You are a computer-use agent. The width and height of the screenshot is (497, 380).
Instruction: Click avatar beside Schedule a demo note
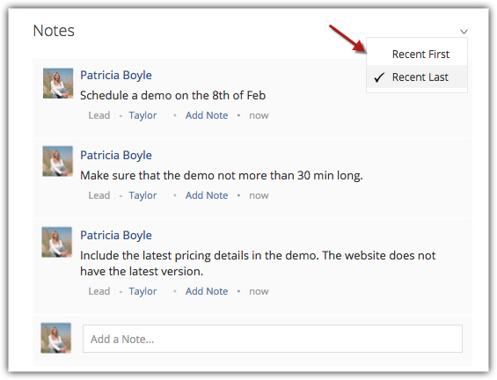[x=58, y=84]
